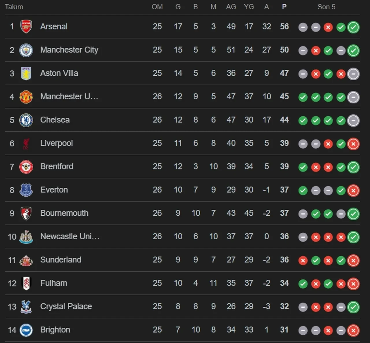Click the OM column header
Viewport: 370px width, 343px height.
click(157, 7)
